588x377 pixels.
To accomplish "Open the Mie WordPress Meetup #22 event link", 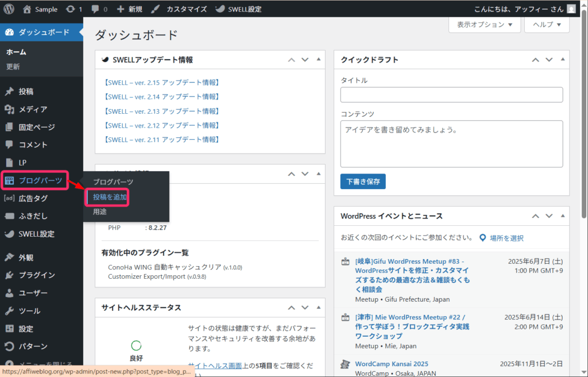I will coord(412,326).
